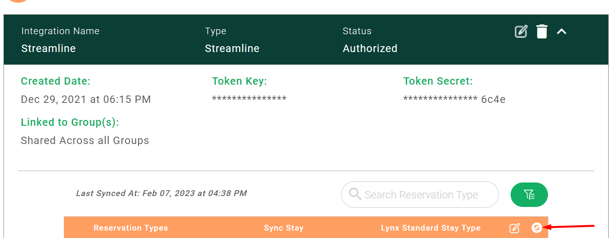Click the Reservation Types column header
Viewport: 609px width, 238px height.
(131, 228)
